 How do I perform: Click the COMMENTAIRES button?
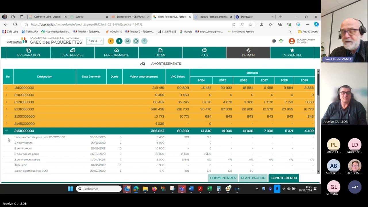223,178
